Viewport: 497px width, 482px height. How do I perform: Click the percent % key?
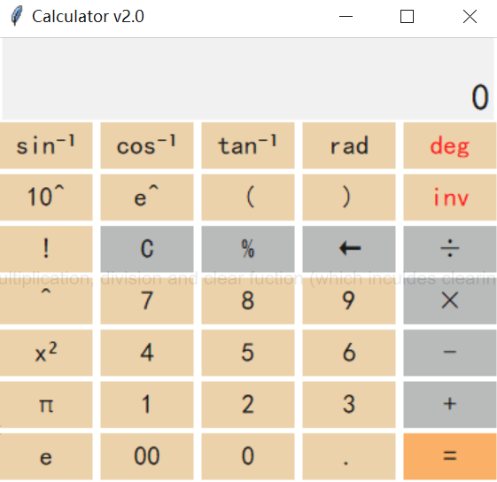[x=248, y=249]
